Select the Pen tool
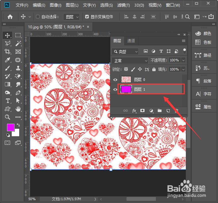 (18, 93)
